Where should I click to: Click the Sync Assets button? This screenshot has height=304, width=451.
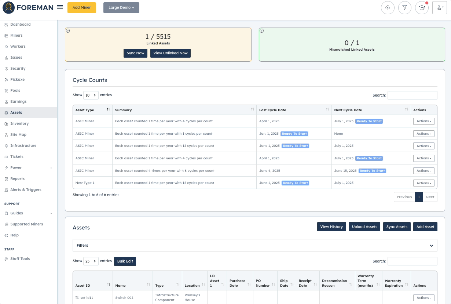(x=397, y=227)
